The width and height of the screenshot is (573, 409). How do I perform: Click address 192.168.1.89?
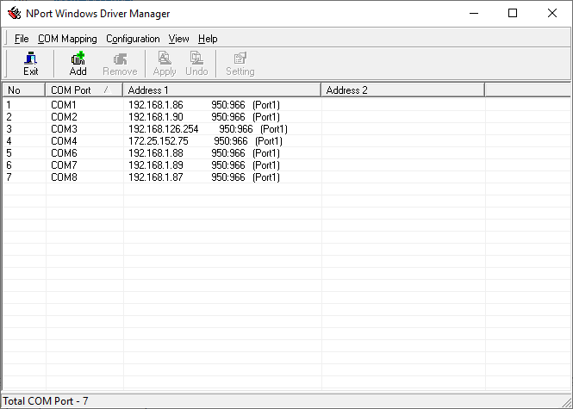click(156, 165)
